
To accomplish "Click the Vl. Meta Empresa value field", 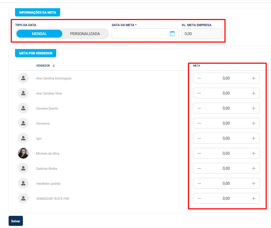I will coord(202,34).
